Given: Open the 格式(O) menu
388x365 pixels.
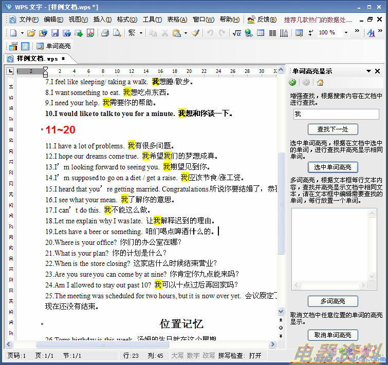Looking at the screenshot, I should (127, 20).
